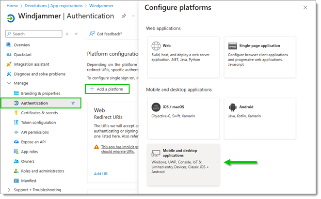Open the Manifest page

(x=29, y=181)
